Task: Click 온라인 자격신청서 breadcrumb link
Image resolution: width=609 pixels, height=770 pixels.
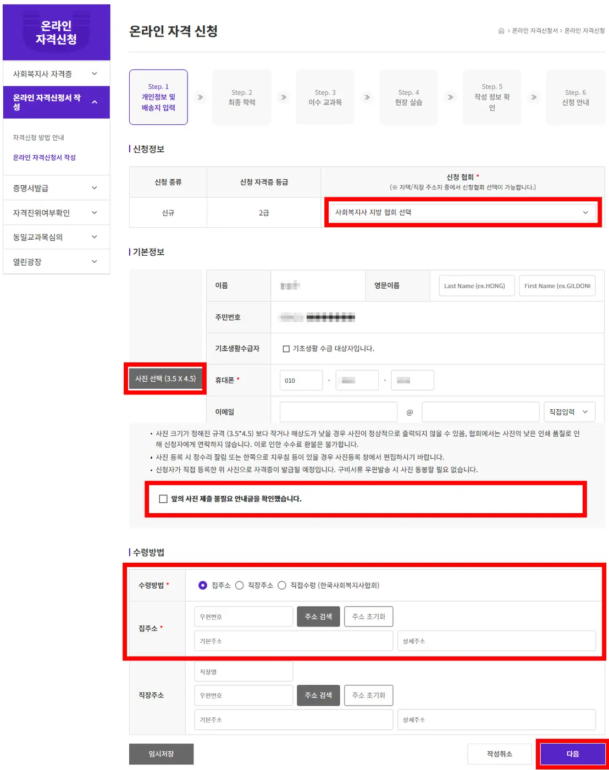Action: [535, 31]
